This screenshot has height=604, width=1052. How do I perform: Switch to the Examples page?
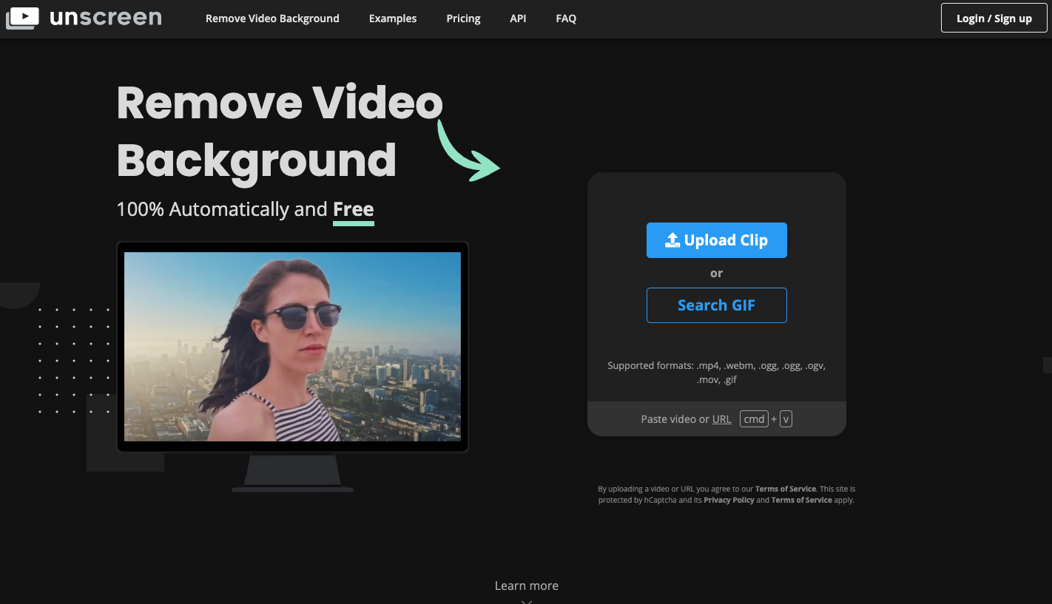point(393,18)
